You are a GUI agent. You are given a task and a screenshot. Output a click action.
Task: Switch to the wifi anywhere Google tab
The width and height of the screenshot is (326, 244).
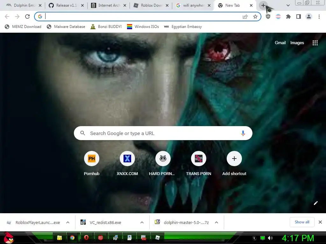click(193, 6)
